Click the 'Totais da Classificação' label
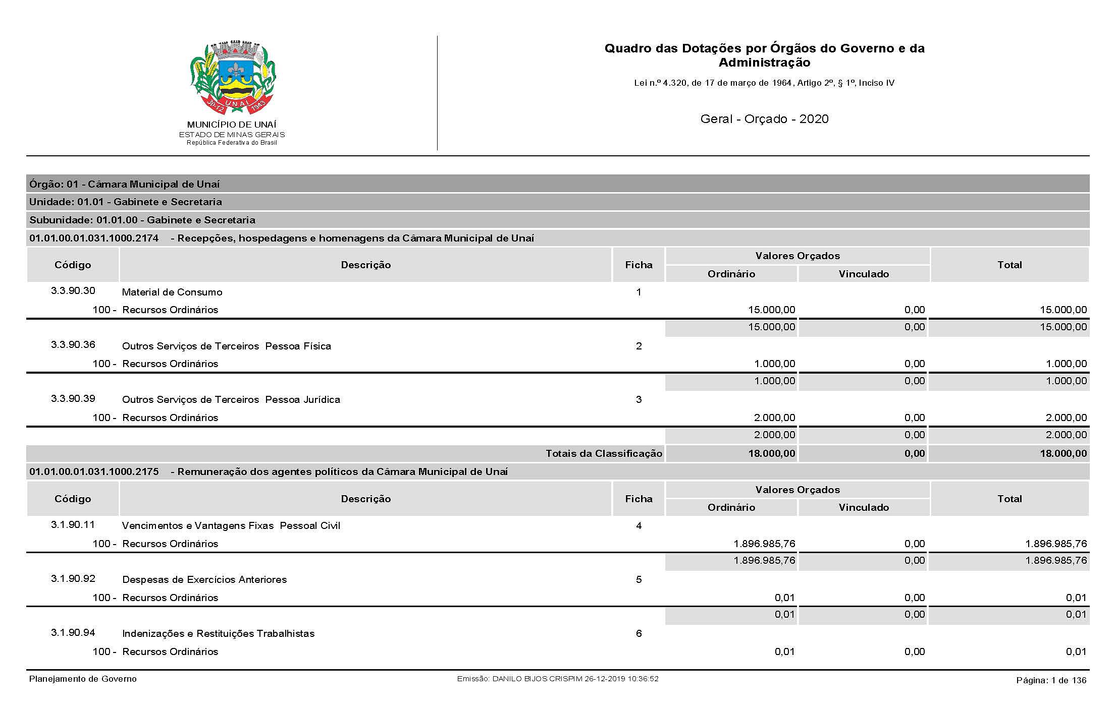The height and width of the screenshot is (713, 1116). [603, 453]
